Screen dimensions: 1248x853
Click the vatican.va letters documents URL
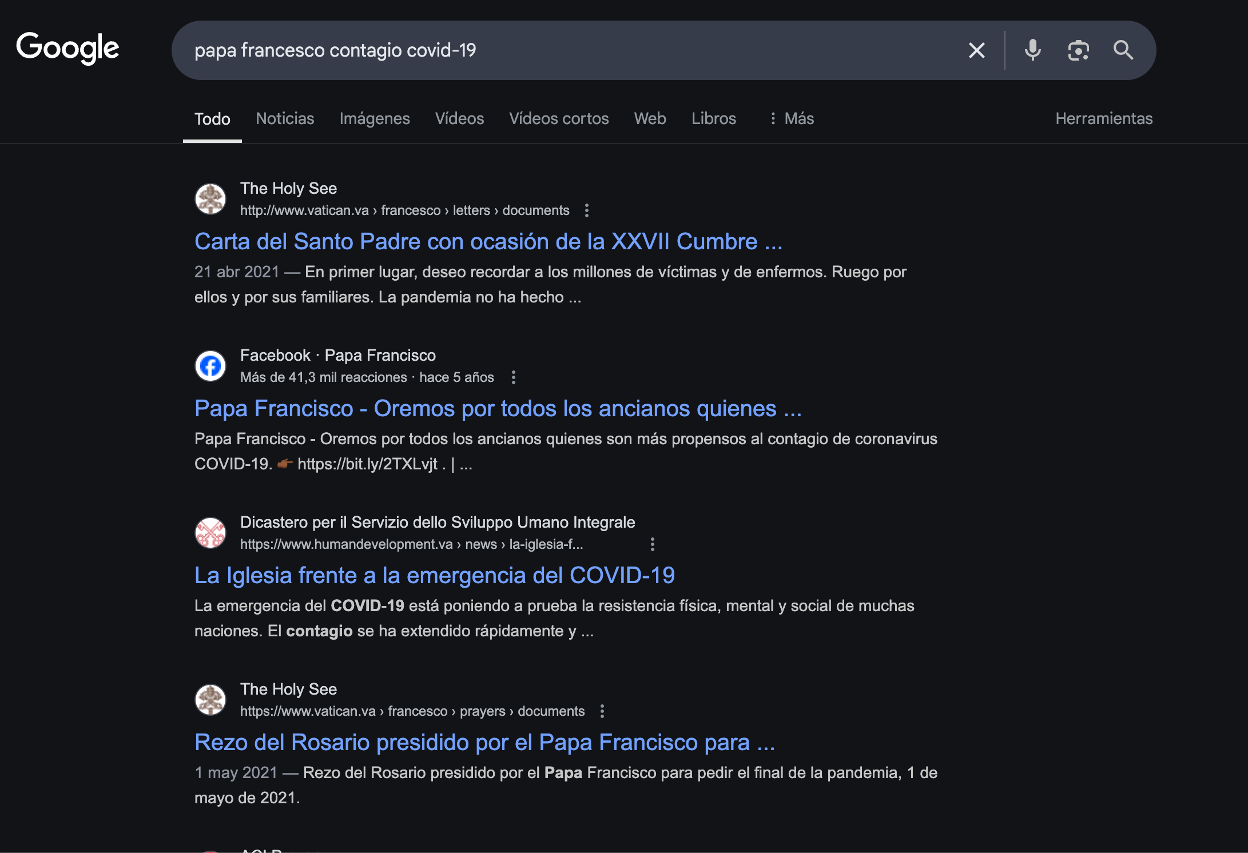pos(405,210)
